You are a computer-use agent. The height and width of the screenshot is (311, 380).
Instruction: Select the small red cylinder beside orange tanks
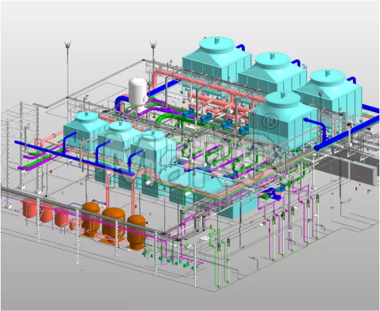coord(72,225)
